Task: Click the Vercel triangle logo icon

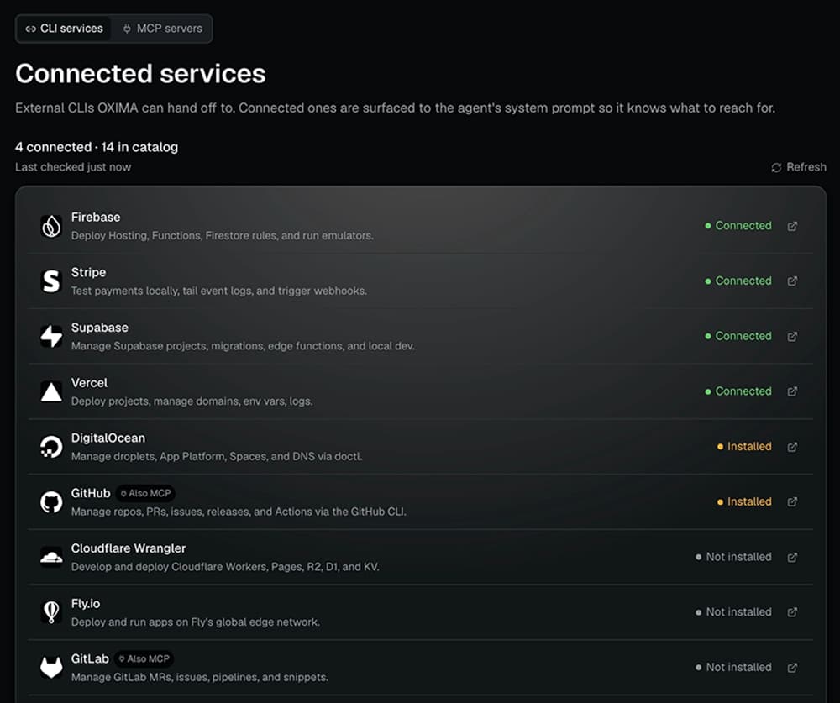Action: click(x=51, y=391)
